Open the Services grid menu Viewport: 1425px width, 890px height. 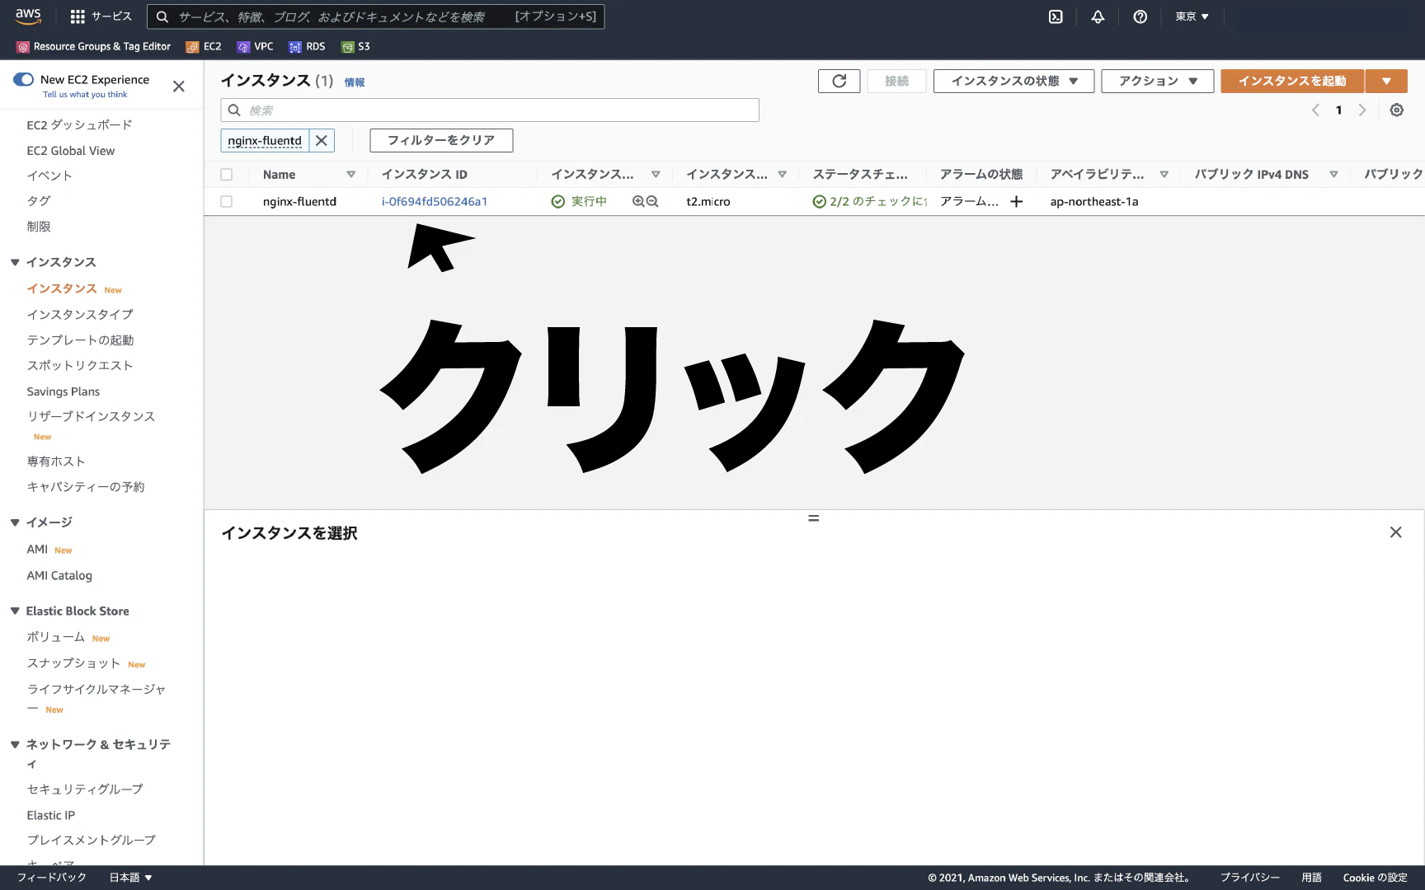point(101,16)
